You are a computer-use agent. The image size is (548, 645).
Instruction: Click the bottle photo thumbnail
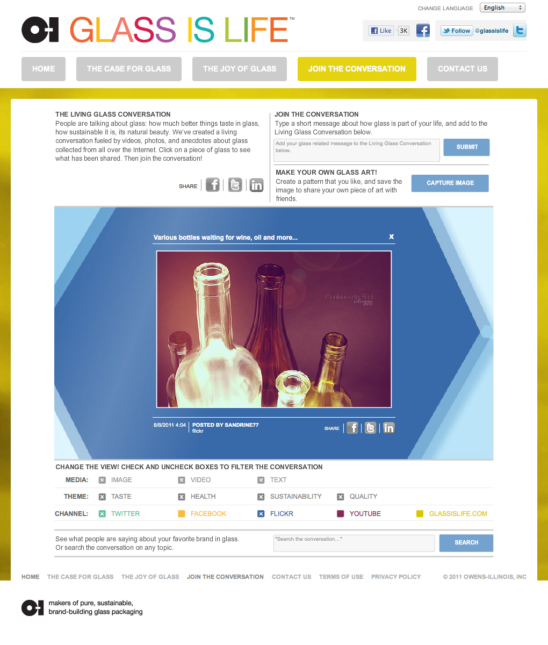(x=274, y=329)
